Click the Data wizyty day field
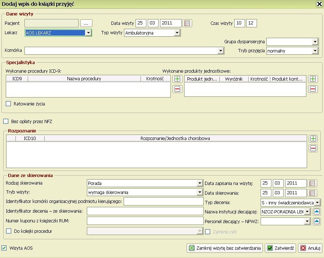Viewport: 324px width, 258px height. click(141, 23)
